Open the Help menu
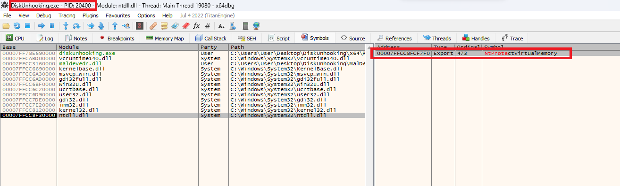The width and height of the screenshot is (620, 186). [167, 15]
